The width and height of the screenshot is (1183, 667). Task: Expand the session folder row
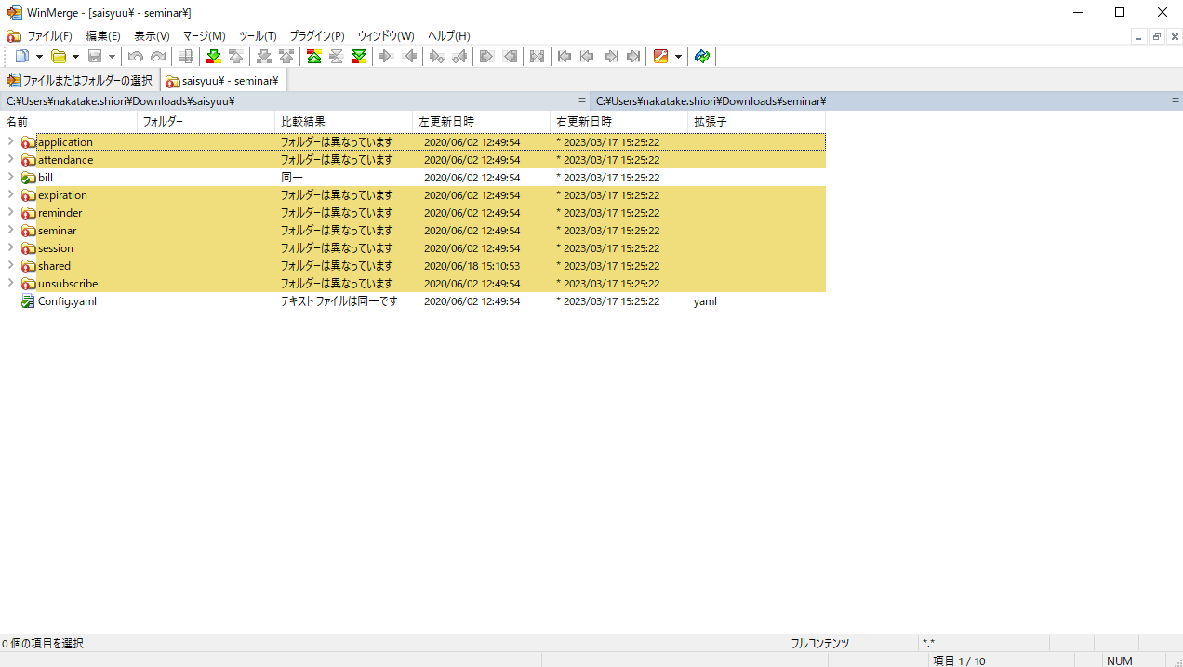click(x=11, y=248)
